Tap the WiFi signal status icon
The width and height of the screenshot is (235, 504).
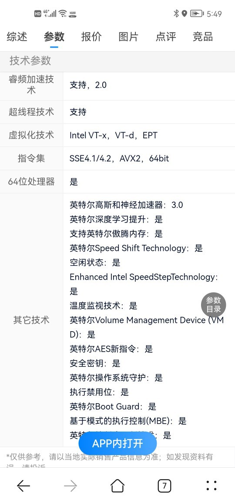[x=63, y=14]
